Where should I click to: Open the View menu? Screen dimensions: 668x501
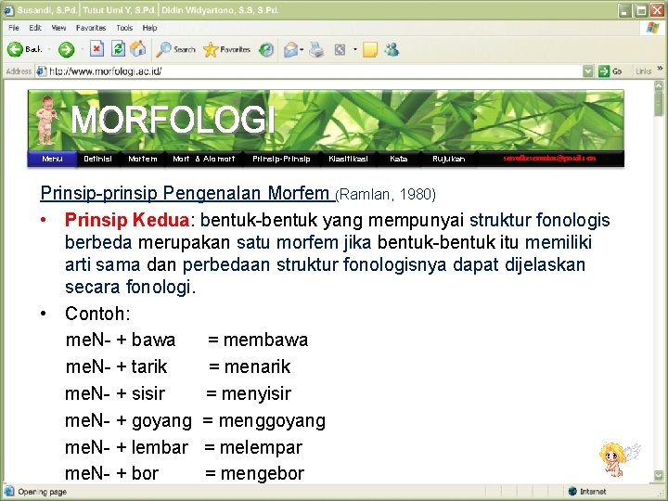(58, 28)
